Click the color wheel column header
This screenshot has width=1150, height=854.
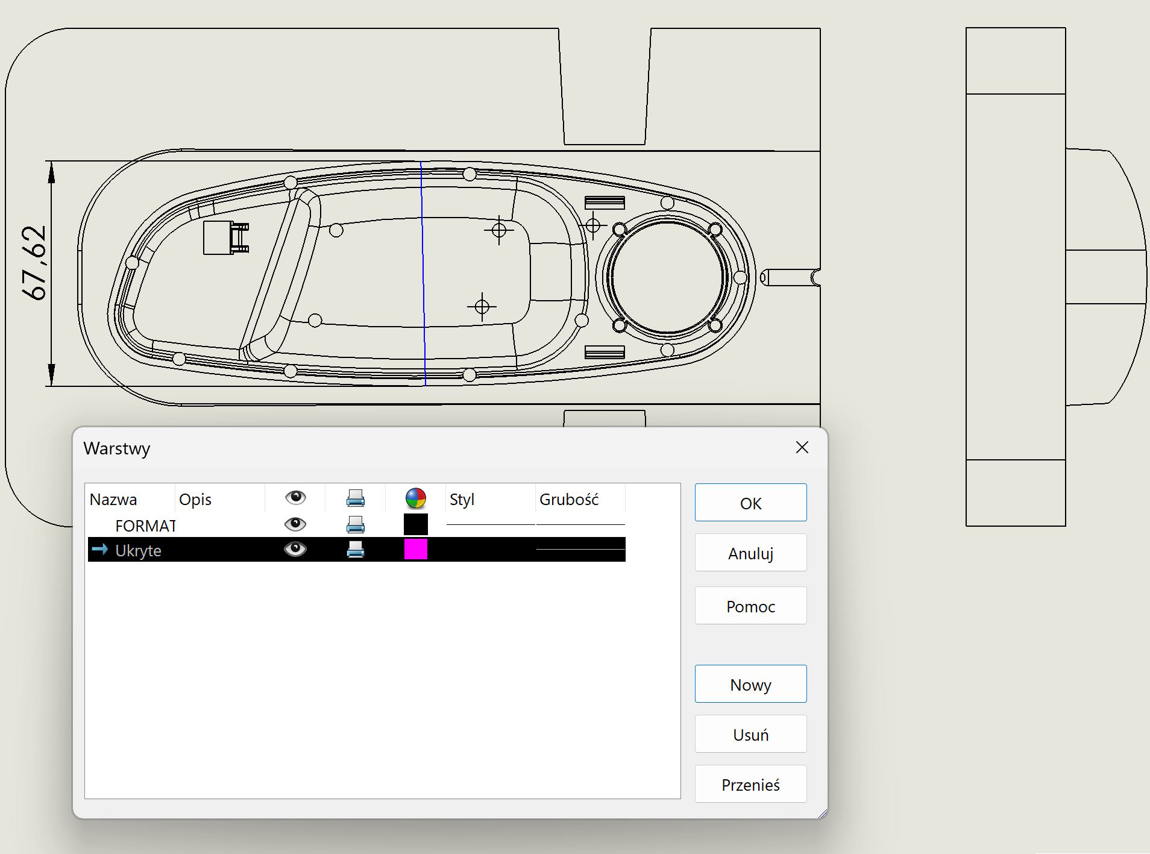pos(416,498)
